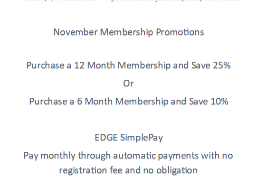Click the word Promotions in the heading

(x=180, y=32)
